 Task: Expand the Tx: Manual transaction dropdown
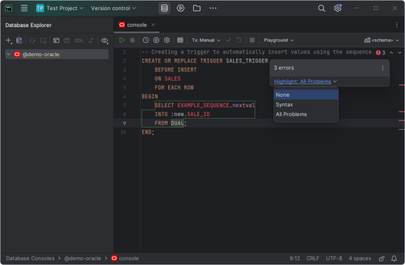pyautogui.click(x=205, y=40)
